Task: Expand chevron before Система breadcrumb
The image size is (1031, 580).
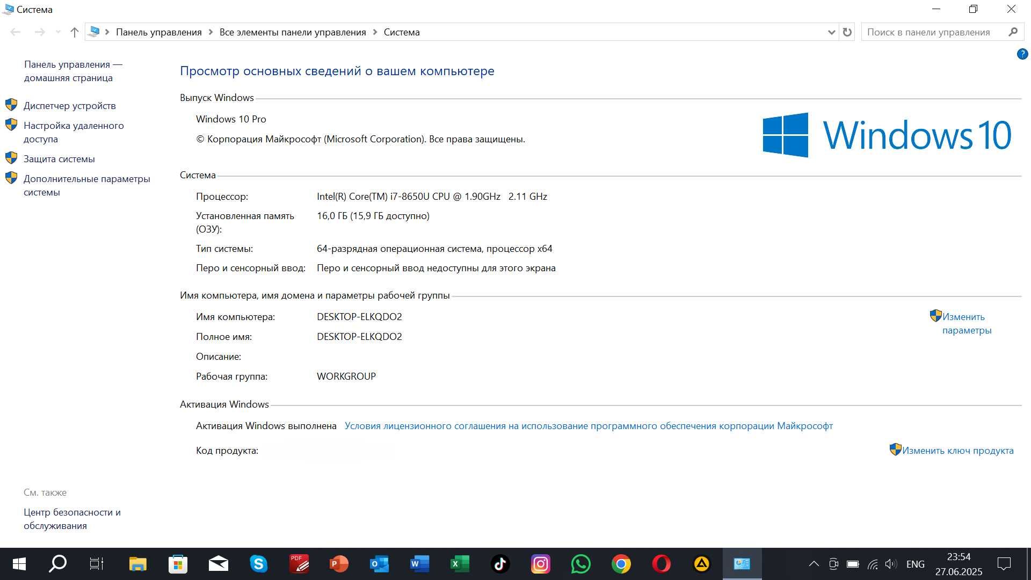Action: (x=375, y=32)
